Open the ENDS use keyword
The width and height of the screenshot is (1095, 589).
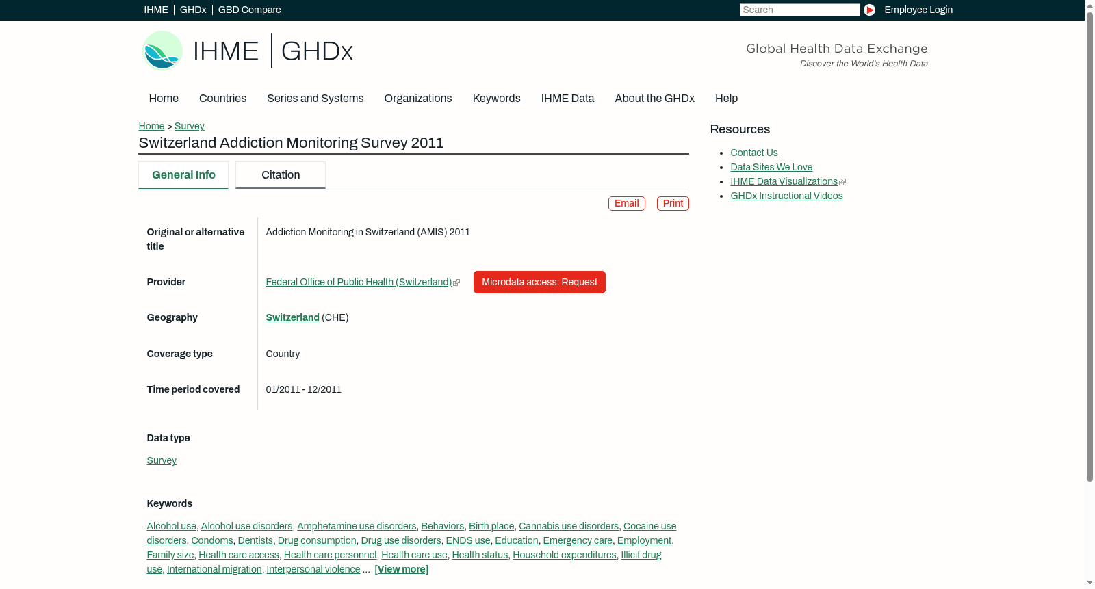coord(468,540)
